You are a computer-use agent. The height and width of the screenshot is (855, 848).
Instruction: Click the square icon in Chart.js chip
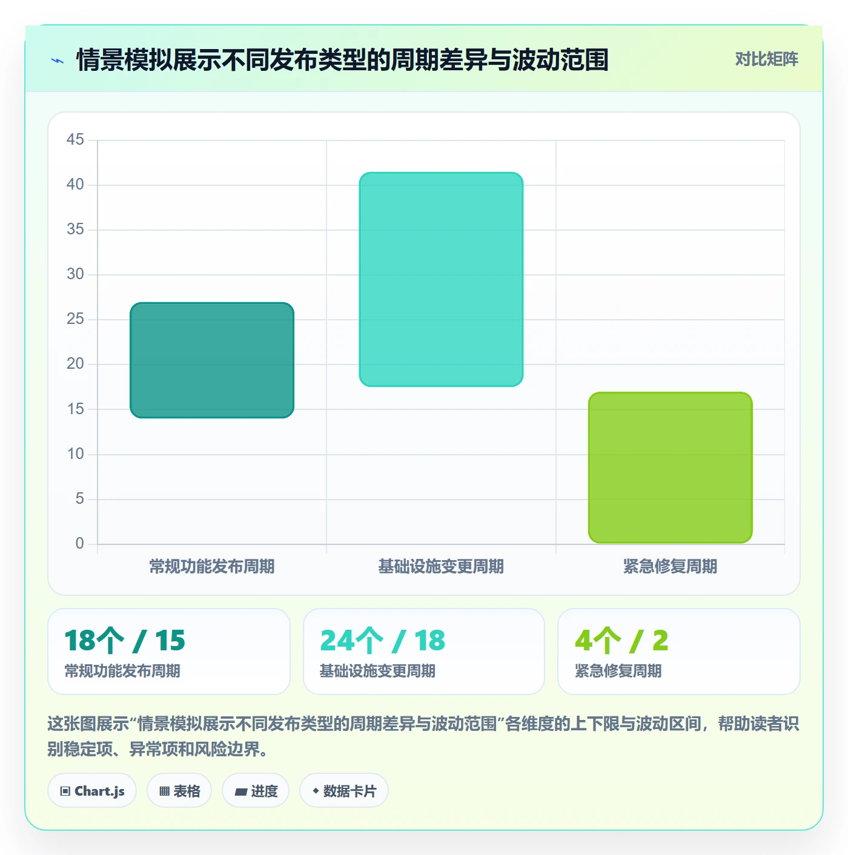click(65, 791)
